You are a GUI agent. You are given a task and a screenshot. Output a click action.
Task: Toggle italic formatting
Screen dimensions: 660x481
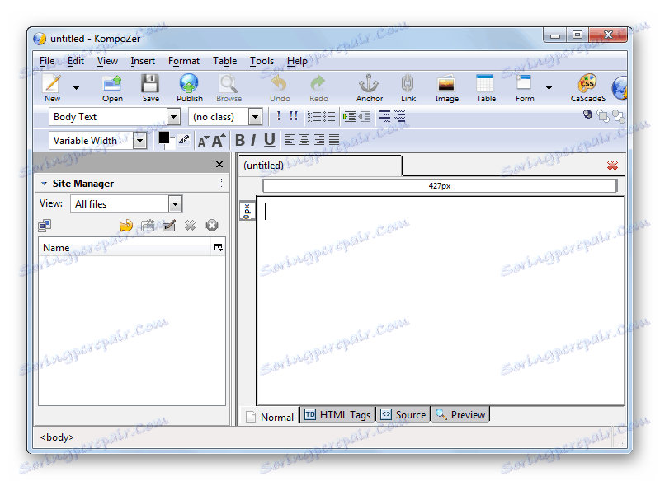click(254, 140)
